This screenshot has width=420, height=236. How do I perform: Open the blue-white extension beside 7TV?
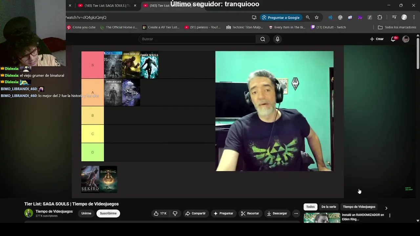[x=350, y=17]
